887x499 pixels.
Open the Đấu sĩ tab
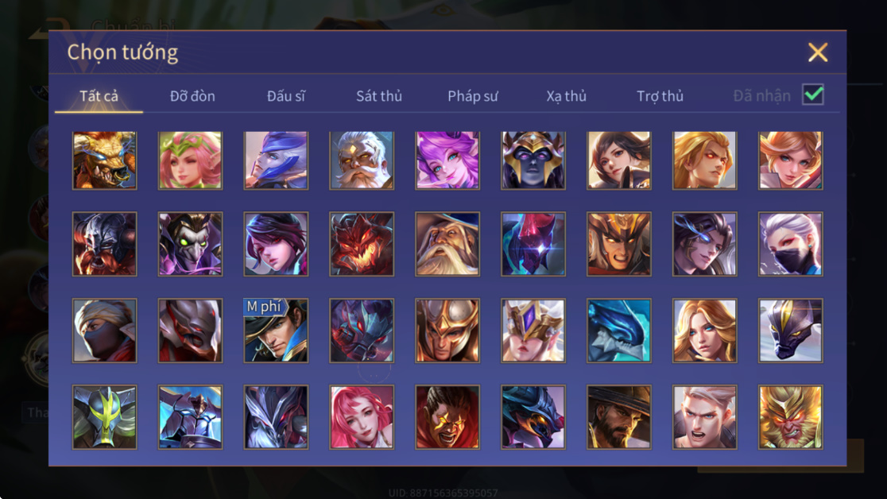click(285, 96)
